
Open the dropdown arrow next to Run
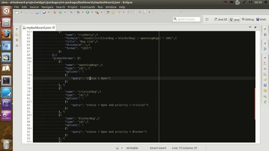point(92,12)
